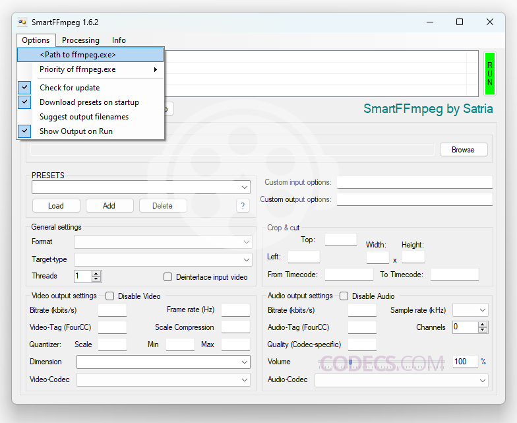Click the Crop Height input field
The width and height of the screenshot is (517, 423).
[413, 257]
